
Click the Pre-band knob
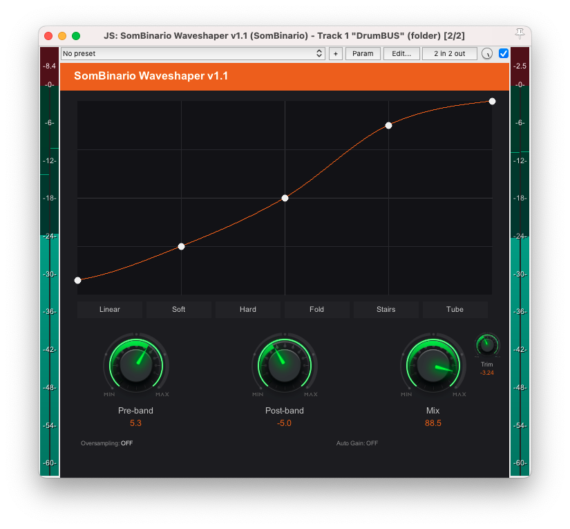[136, 365]
